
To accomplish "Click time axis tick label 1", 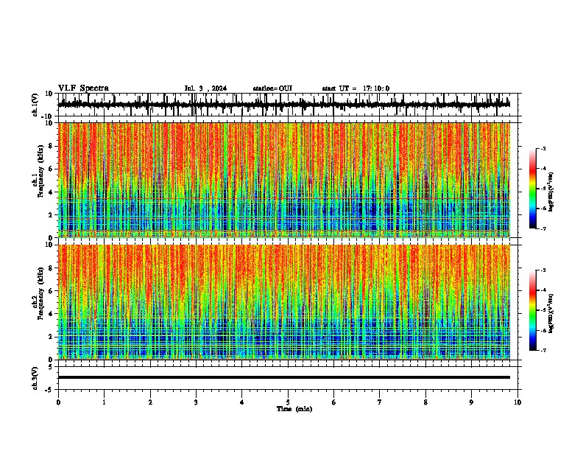I will tap(104, 402).
